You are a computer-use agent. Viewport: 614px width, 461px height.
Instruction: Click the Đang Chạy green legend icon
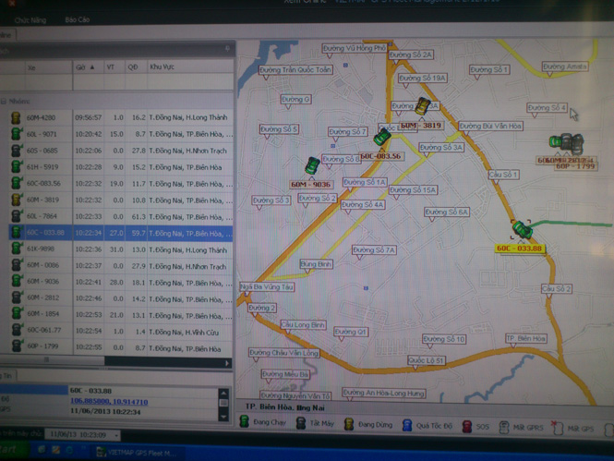pyautogui.click(x=245, y=422)
